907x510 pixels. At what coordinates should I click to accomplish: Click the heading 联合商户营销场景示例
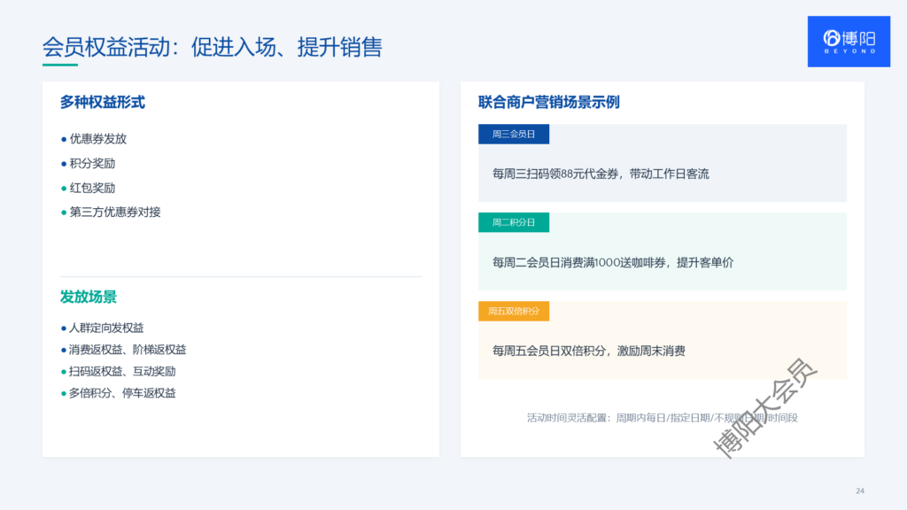(549, 103)
